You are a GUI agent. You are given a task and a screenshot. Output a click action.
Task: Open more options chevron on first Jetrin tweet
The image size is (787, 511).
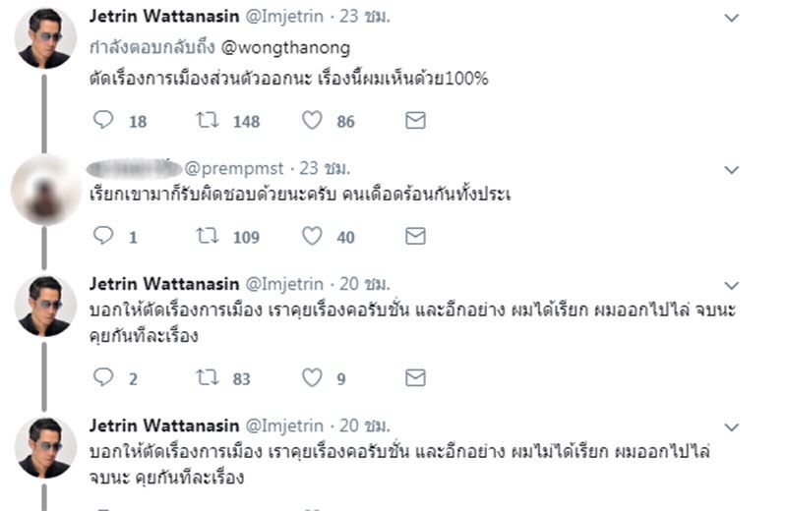click(x=731, y=18)
